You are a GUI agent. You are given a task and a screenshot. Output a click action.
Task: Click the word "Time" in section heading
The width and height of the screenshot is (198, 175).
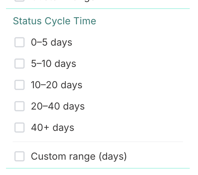tap(85, 21)
